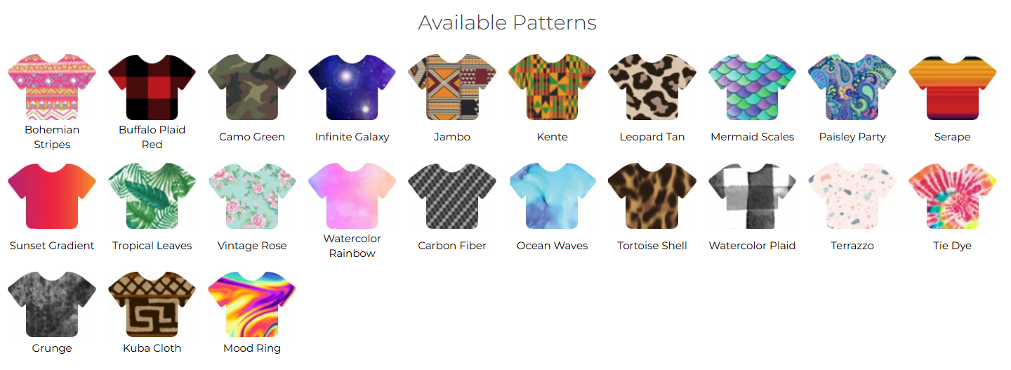Choose the Vintage Rose pattern
Screen dimensions: 1011x370
click(x=252, y=196)
